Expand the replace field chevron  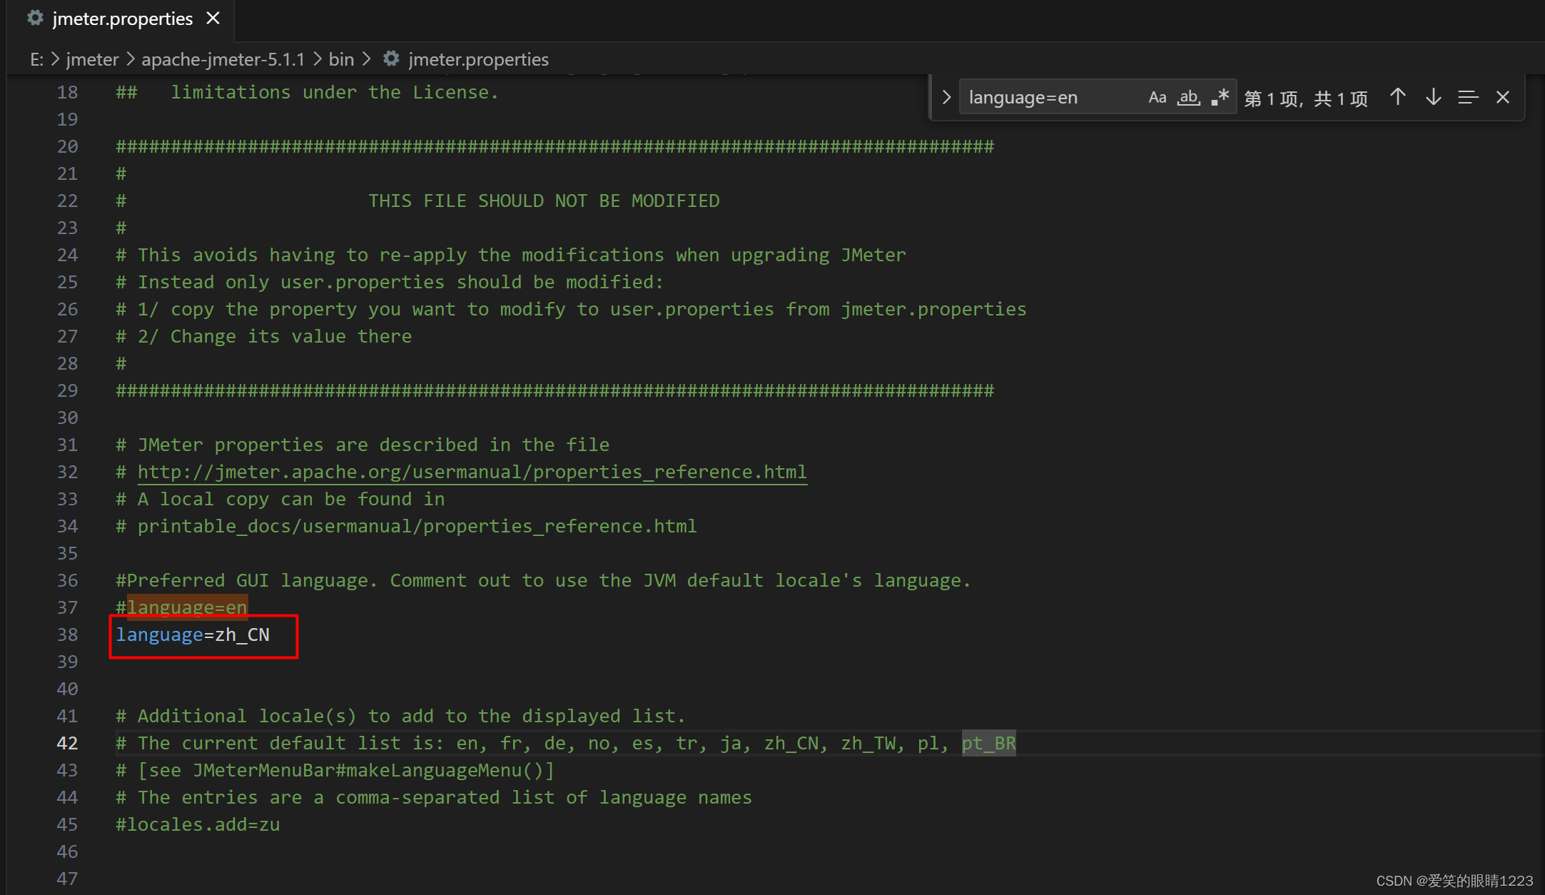tap(946, 98)
